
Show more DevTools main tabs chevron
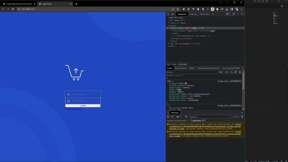[x=213, y=14]
